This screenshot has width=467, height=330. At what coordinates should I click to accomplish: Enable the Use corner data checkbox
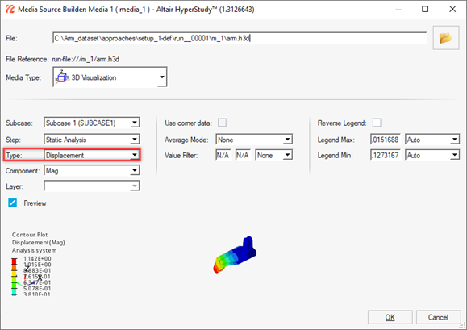(x=222, y=123)
